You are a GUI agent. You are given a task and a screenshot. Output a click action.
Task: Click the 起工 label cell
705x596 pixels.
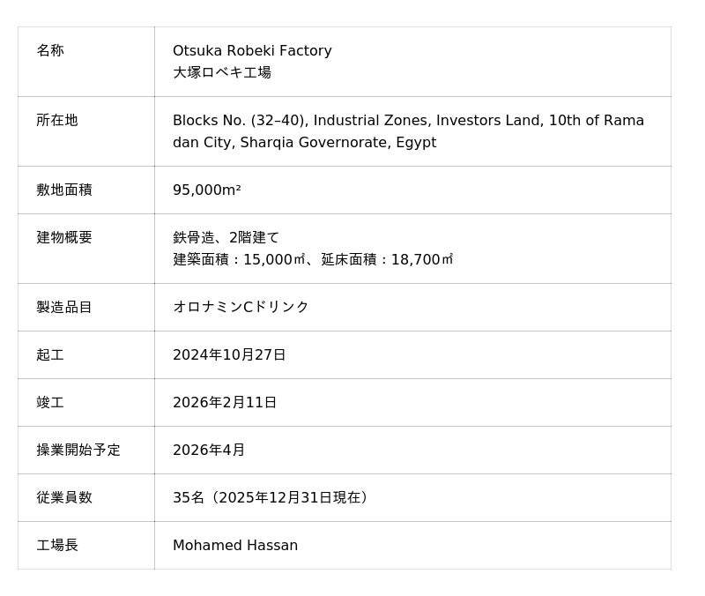[50, 355]
